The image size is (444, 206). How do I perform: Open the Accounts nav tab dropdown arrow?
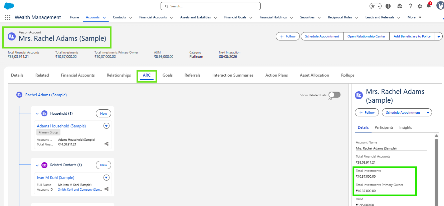(x=104, y=18)
